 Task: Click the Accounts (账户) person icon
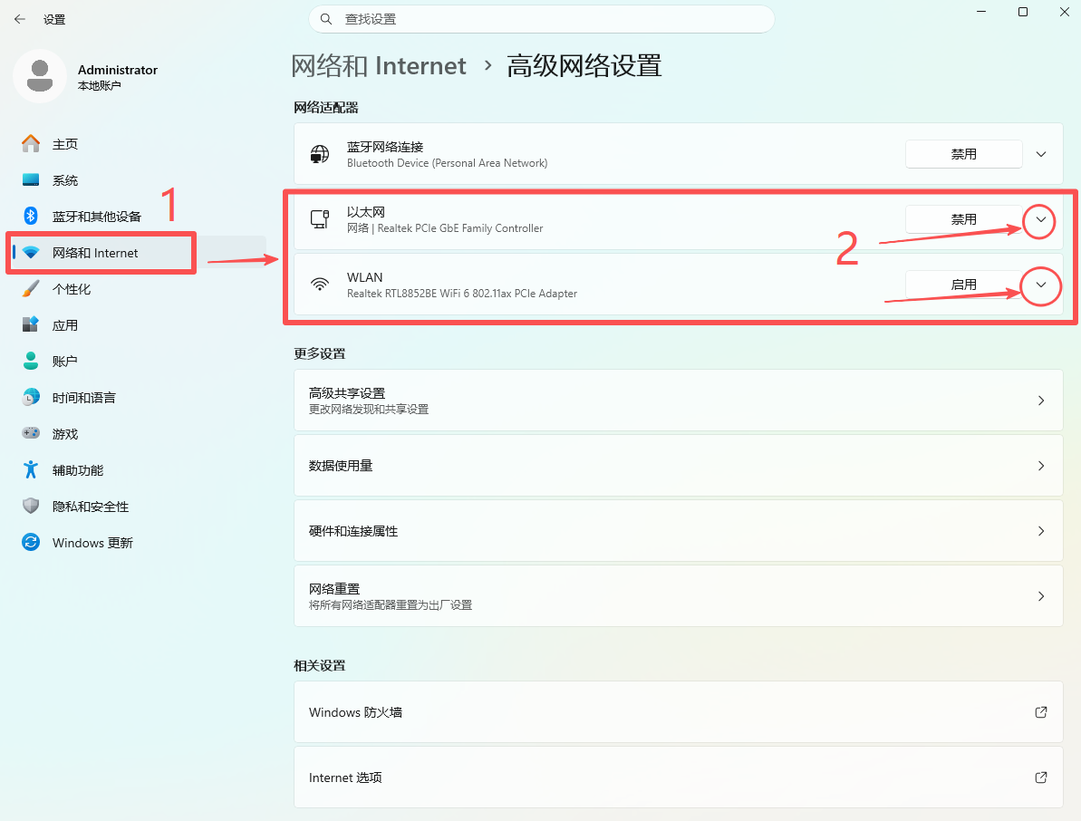click(30, 361)
